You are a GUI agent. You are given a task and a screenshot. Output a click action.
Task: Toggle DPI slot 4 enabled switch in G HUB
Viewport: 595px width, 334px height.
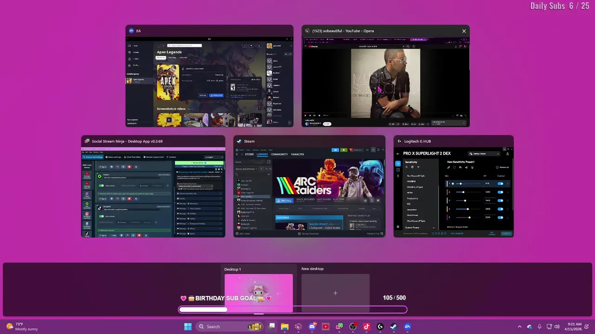[501, 209]
